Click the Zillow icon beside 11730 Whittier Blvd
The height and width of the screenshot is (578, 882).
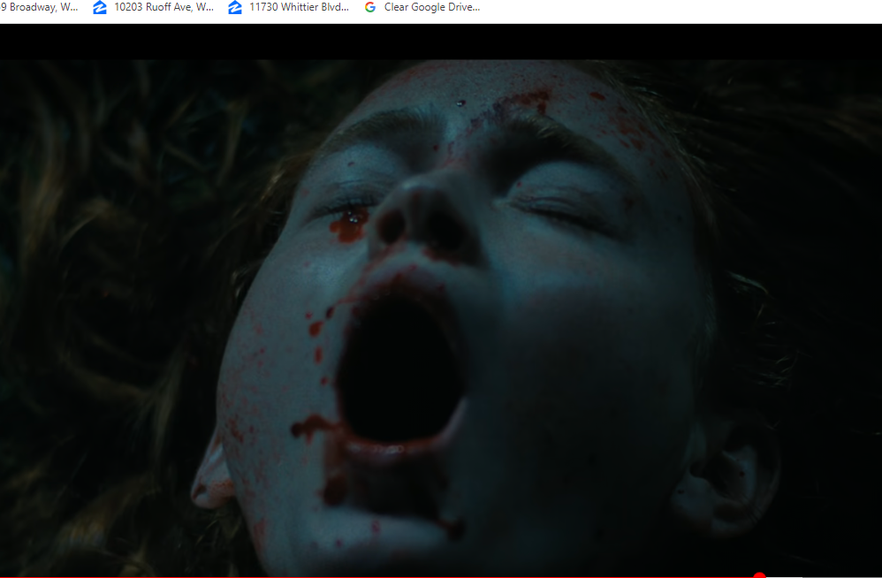click(x=235, y=7)
